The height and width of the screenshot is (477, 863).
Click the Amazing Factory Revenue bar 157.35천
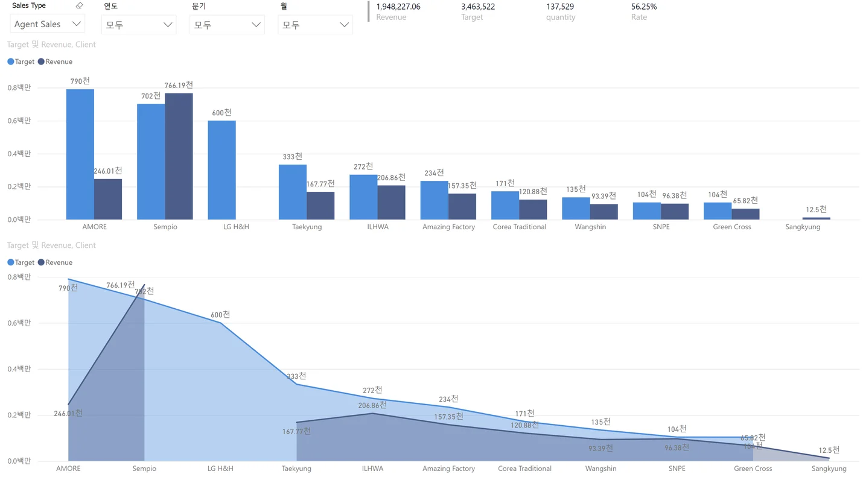[462, 206]
